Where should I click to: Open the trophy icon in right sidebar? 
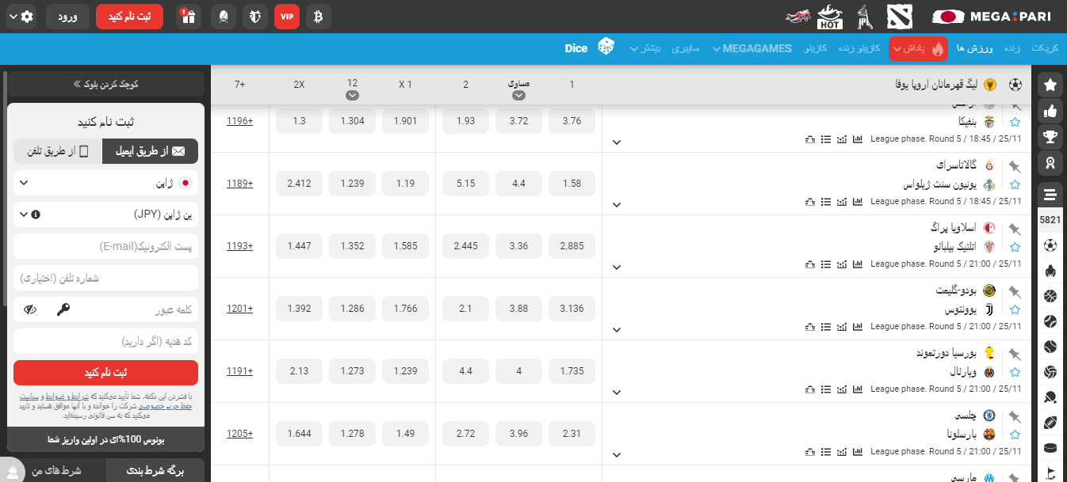tap(1050, 137)
